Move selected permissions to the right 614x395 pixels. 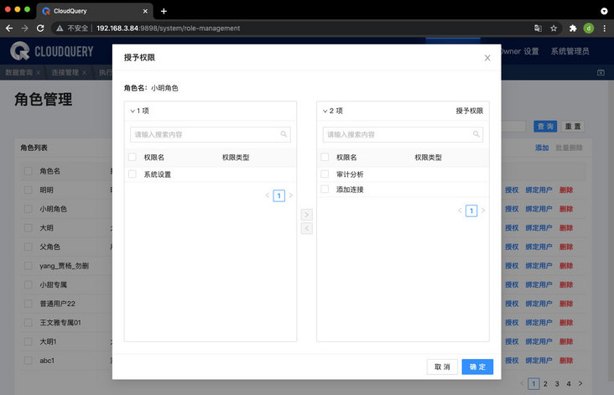click(307, 215)
